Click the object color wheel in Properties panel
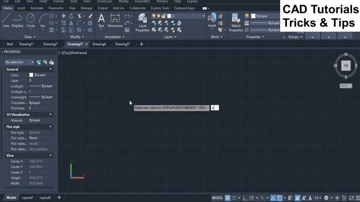 (x=246, y=16)
